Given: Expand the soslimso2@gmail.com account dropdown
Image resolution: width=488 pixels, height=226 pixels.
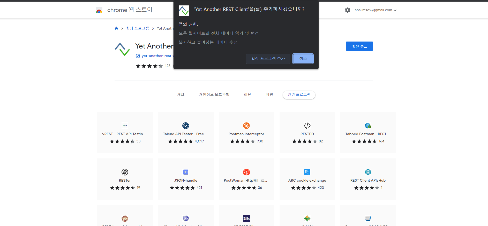Looking at the screenshot, I should pos(376,10).
